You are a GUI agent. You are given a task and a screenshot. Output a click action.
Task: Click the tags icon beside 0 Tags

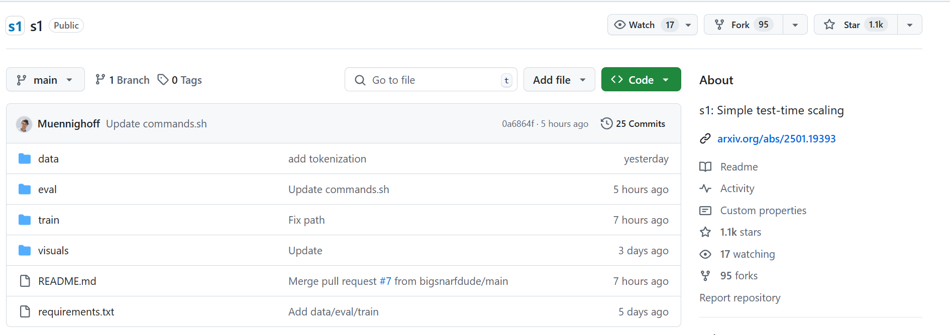163,80
